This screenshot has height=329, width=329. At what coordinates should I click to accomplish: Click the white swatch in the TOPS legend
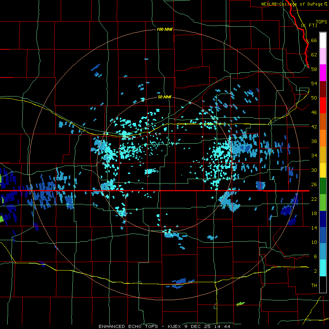[x=323, y=40]
